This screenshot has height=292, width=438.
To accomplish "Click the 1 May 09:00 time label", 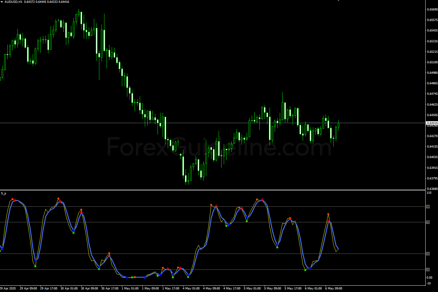I will click(x=150, y=289).
